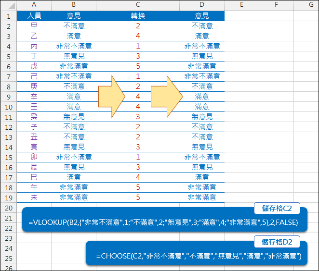
Task: Click C4 cell with value 1
Action: (138, 46)
